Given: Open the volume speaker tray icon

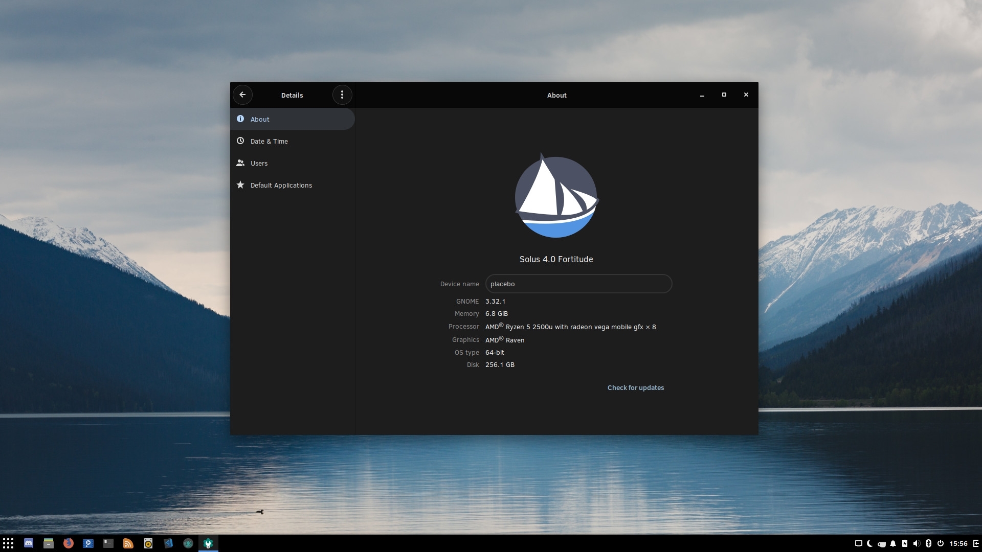Looking at the screenshot, I should [x=917, y=543].
